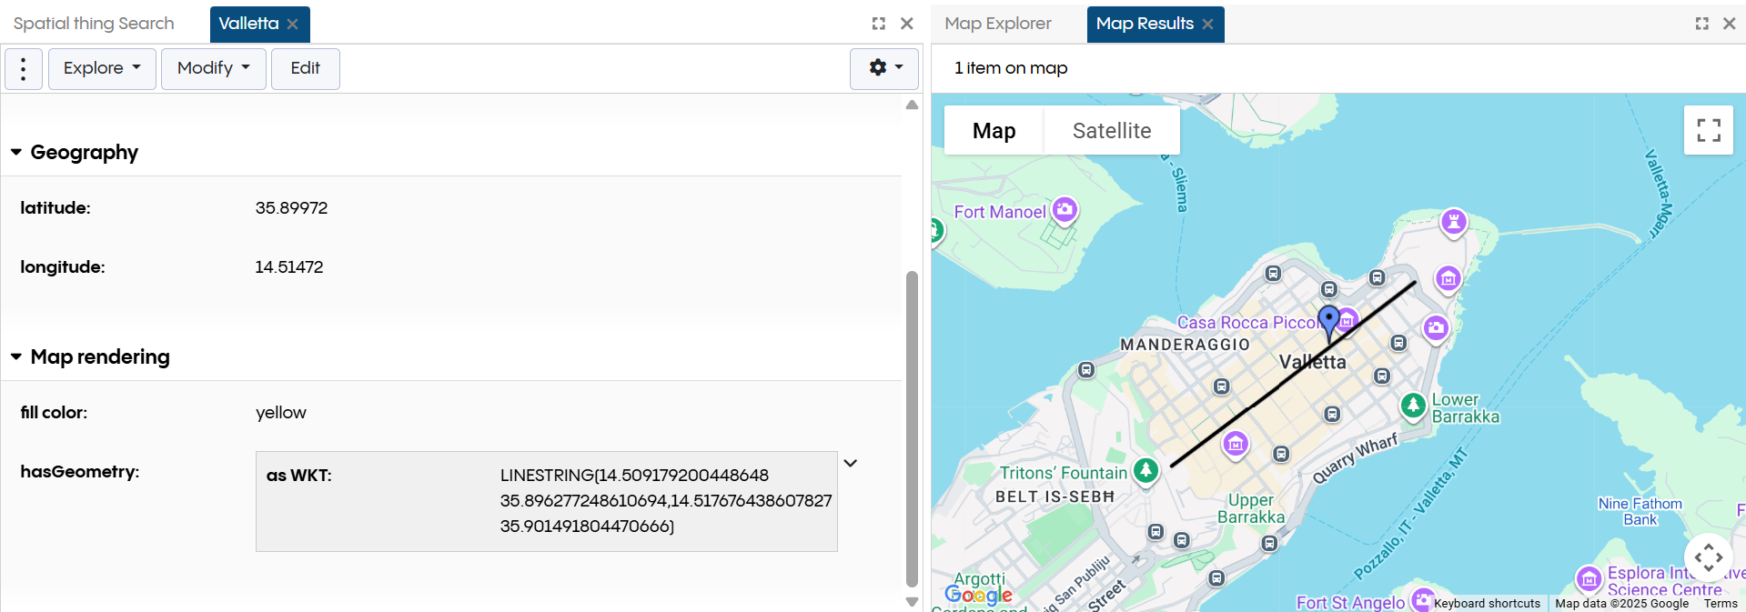Screen dimensions: 1746x612
Task: Open the Keyboard shortcuts link
Action: tap(1487, 603)
